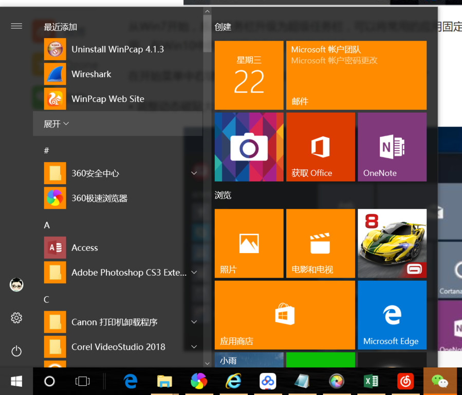Expand the 360安全中心 folder chevron

click(x=194, y=173)
